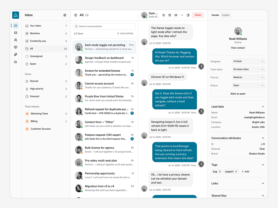The width and height of the screenshot is (278, 208).
Task: Open the Billing team inbox
Action: pos(46,121)
